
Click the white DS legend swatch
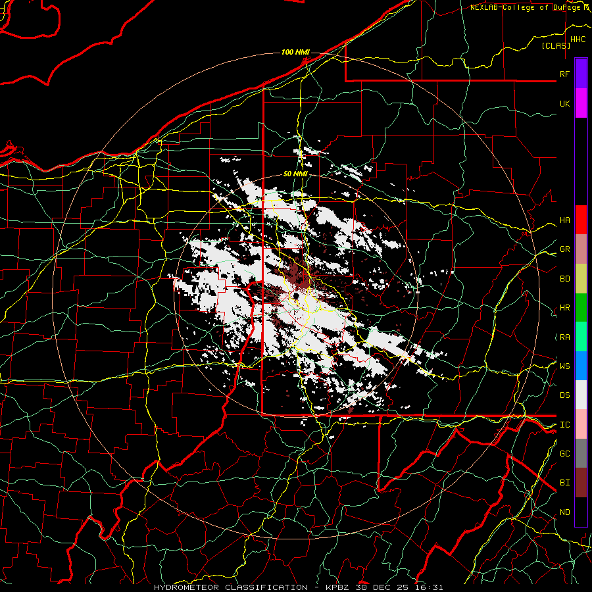(581, 395)
